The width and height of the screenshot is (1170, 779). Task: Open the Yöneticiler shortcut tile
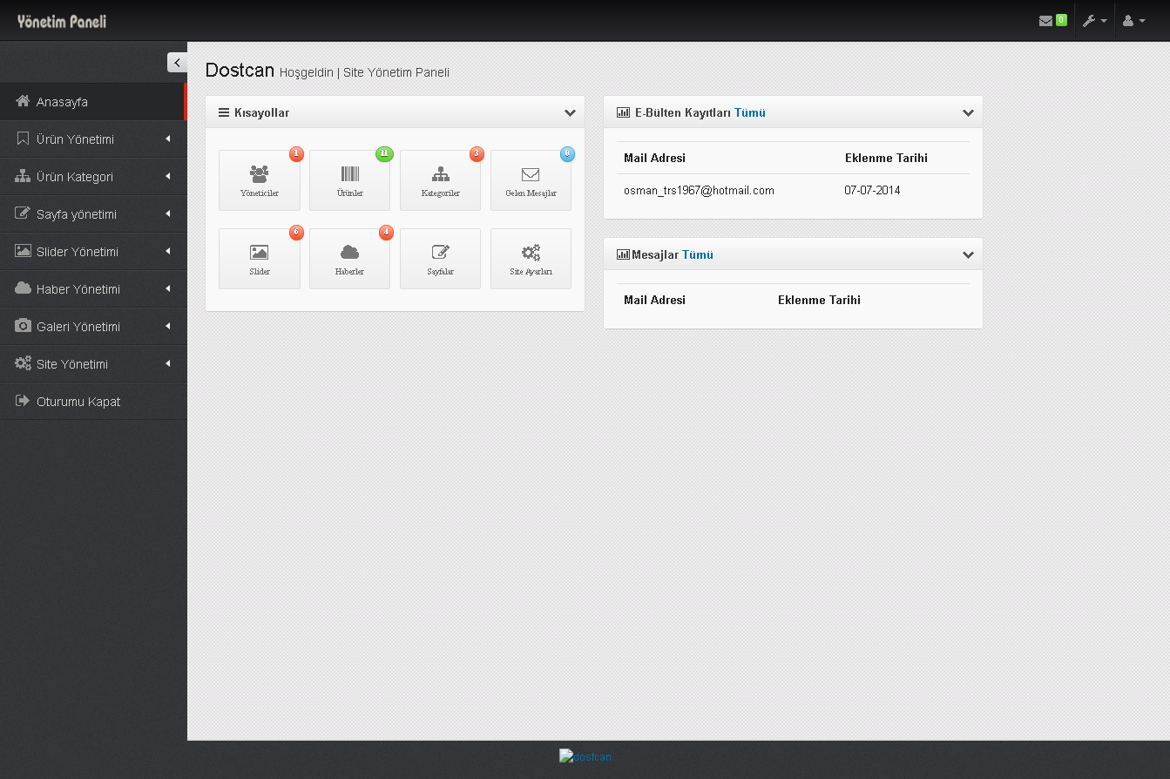point(259,180)
